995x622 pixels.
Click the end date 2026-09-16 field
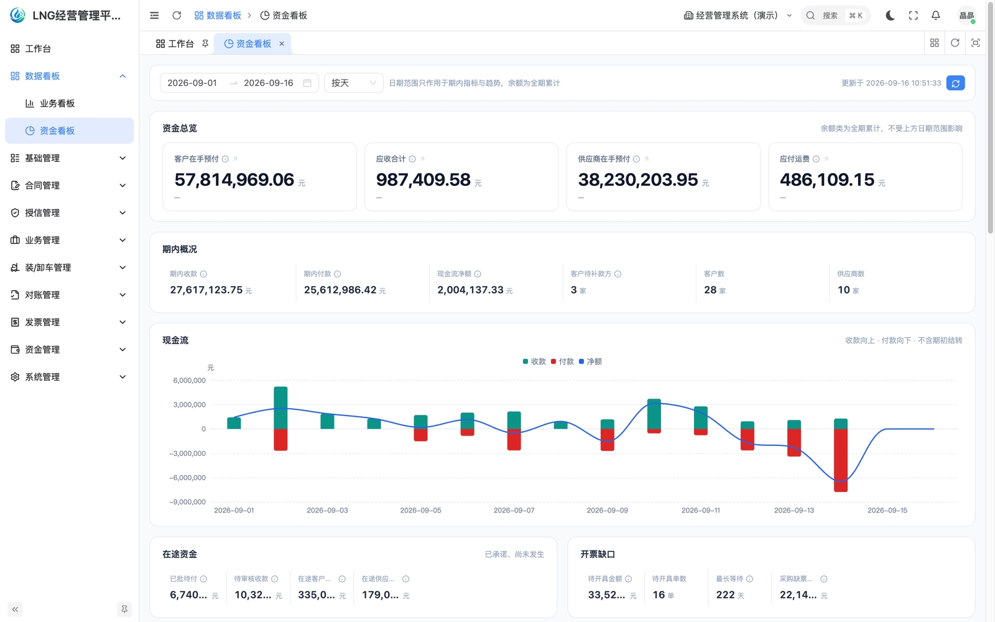268,83
